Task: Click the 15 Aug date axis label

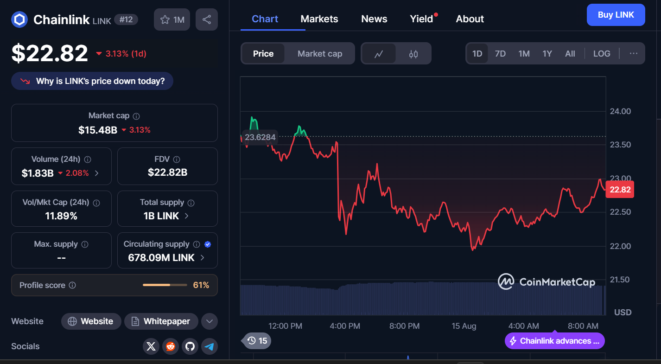Action: (464, 326)
